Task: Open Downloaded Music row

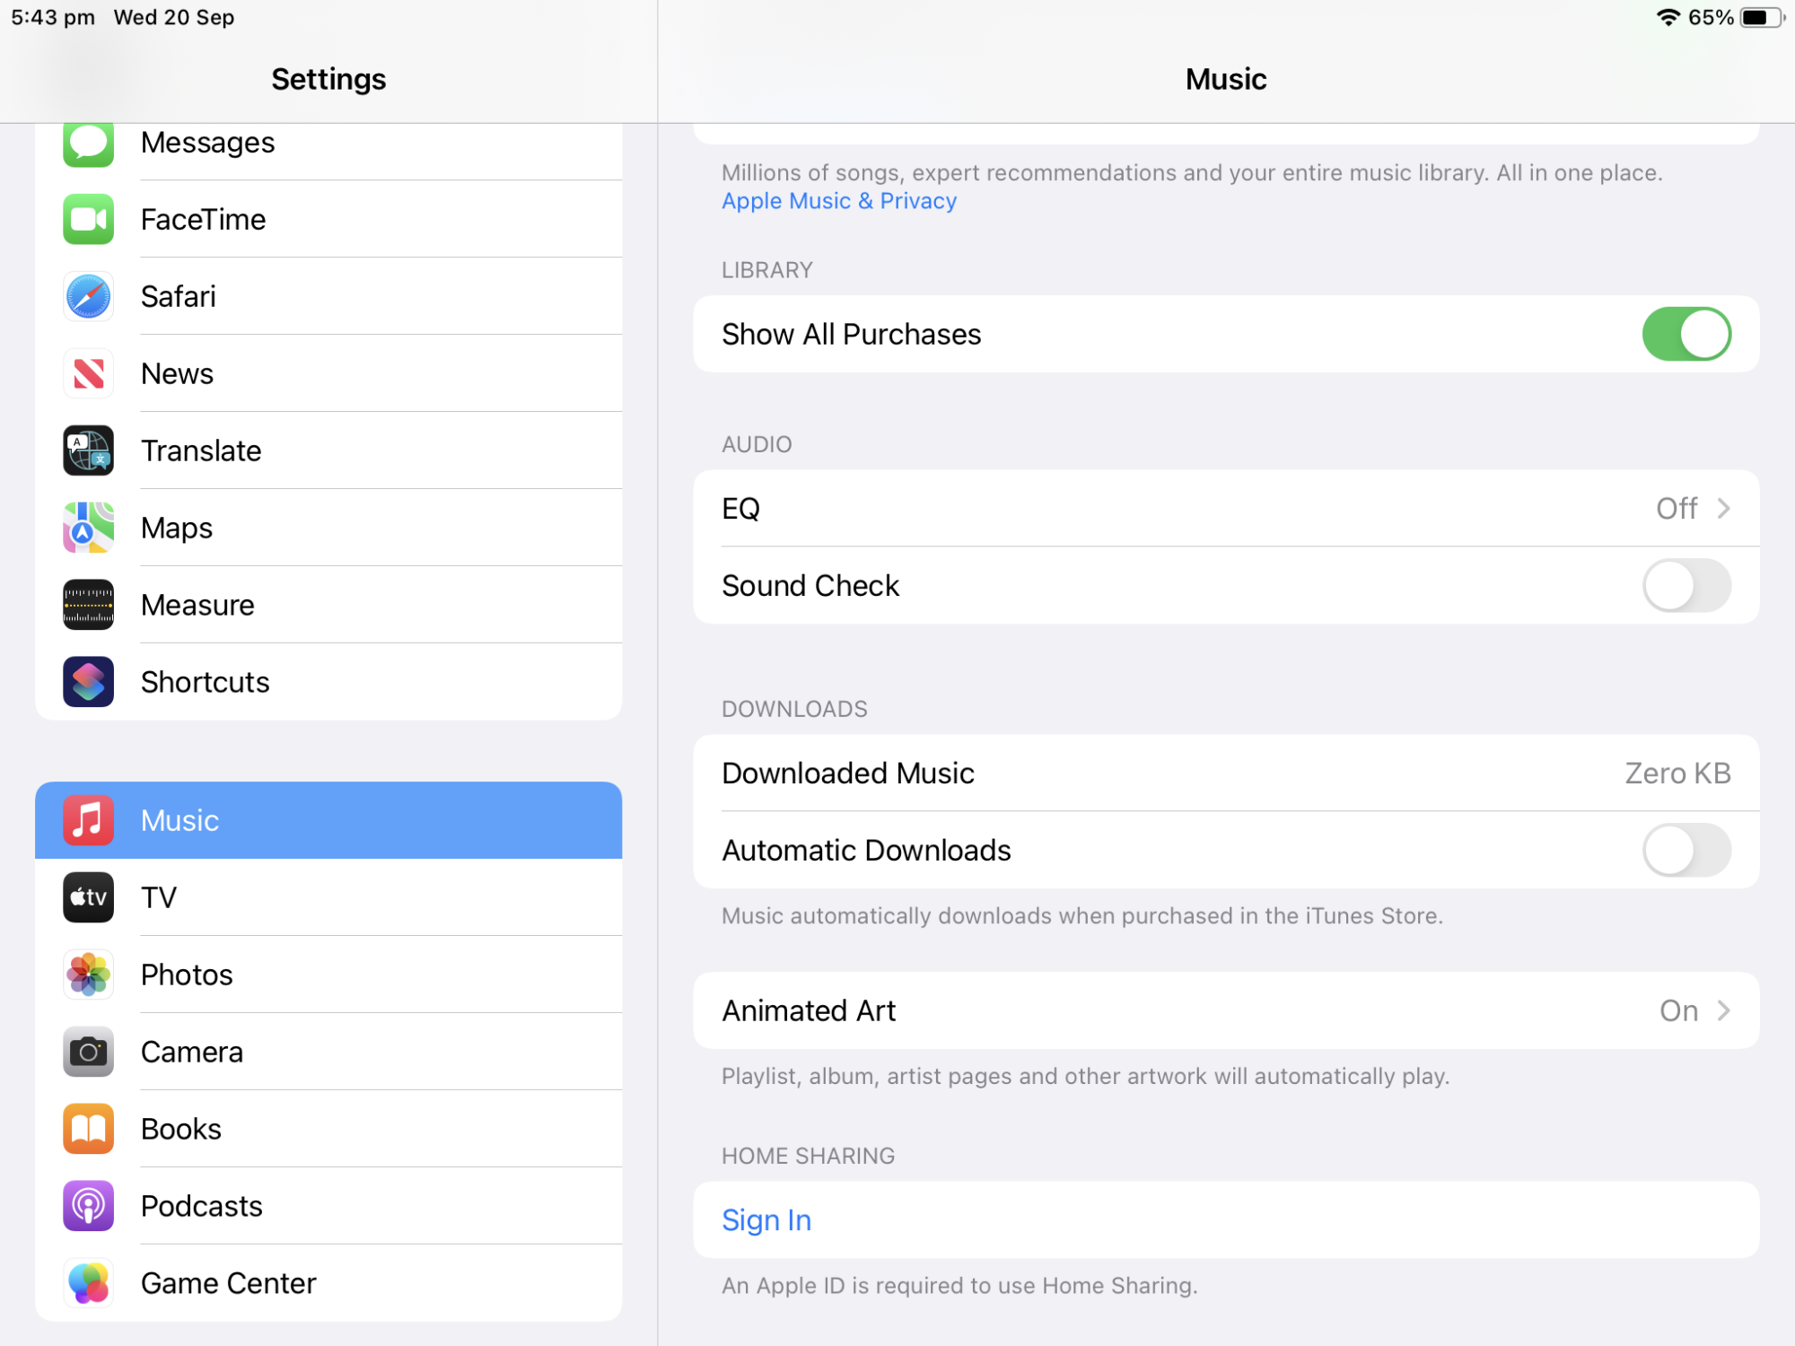Action: tap(1225, 773)
